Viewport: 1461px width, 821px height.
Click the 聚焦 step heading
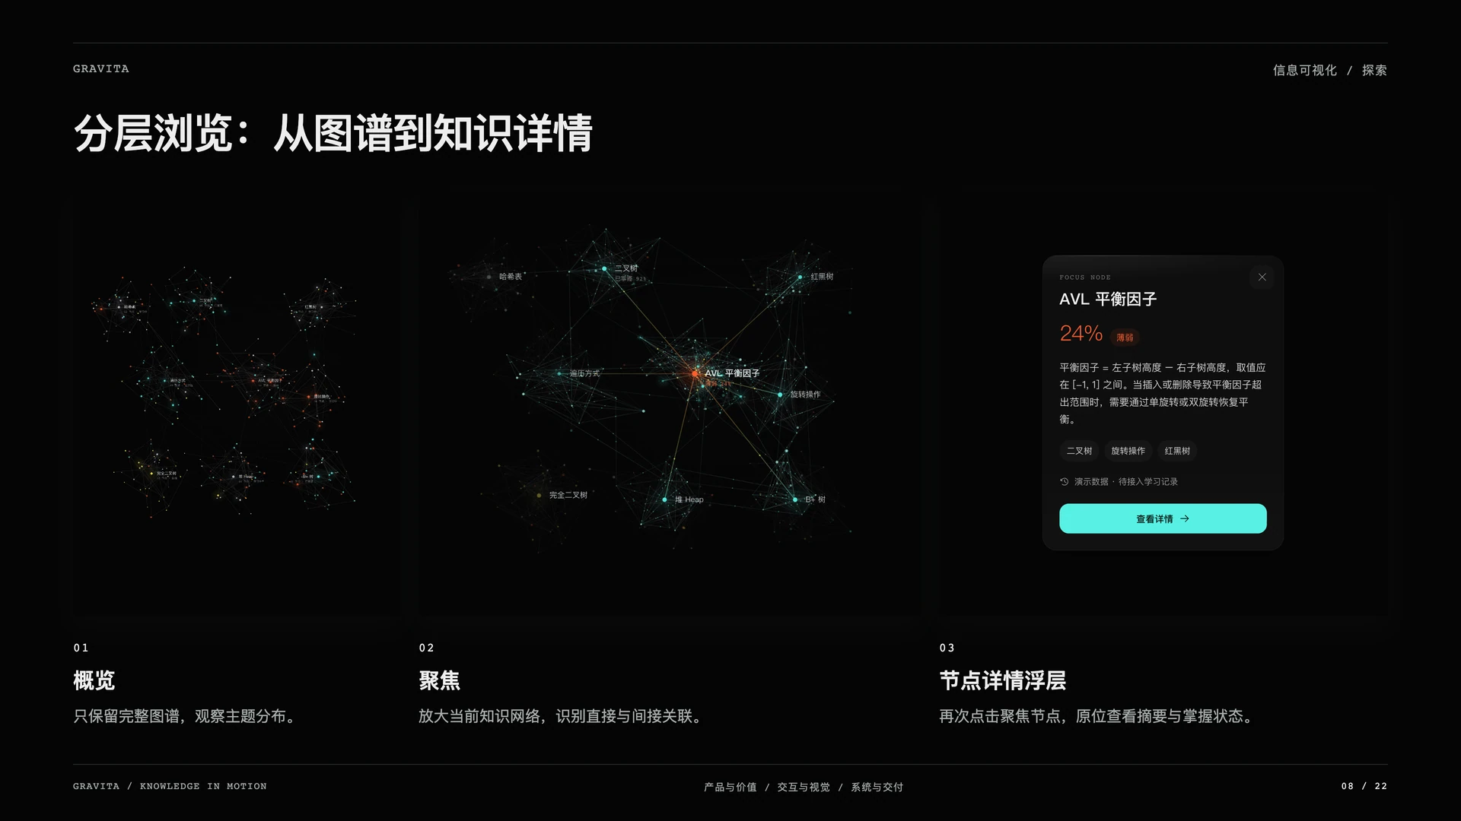[x=439, y=680]
